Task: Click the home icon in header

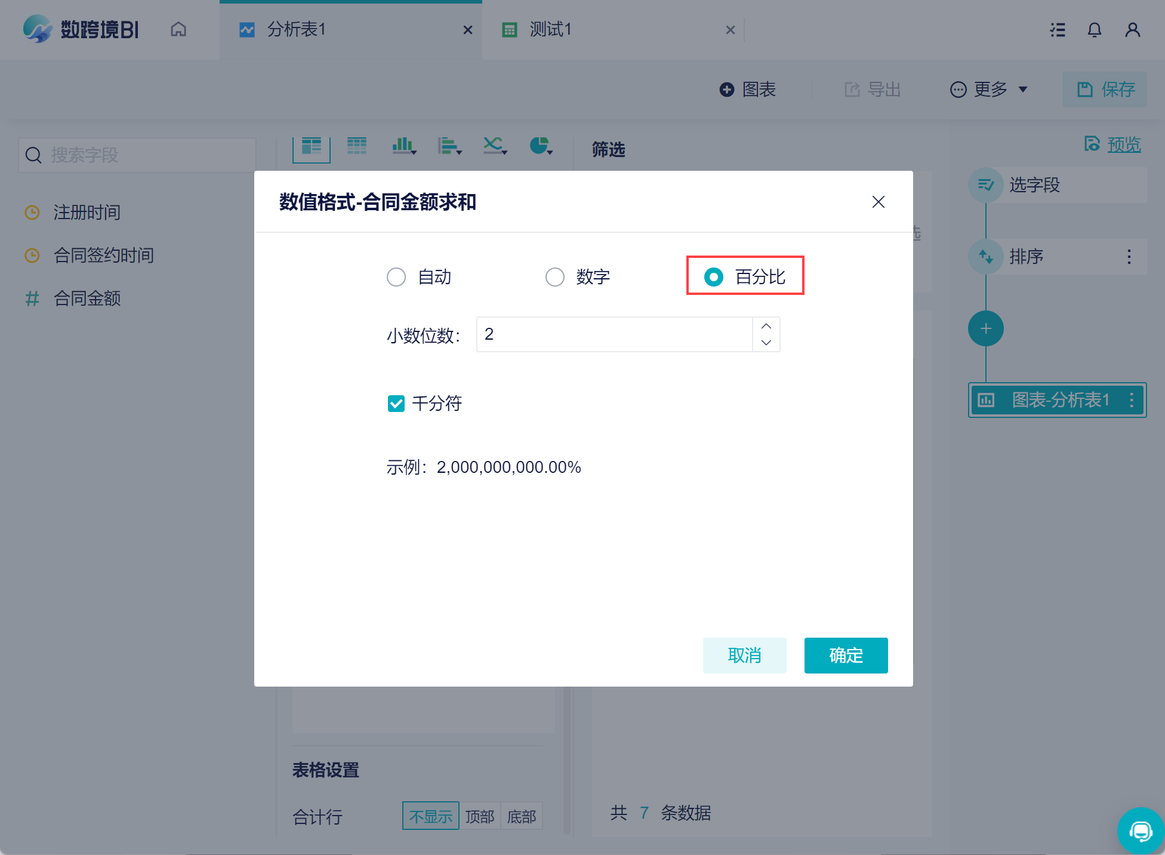Action: 178,29
